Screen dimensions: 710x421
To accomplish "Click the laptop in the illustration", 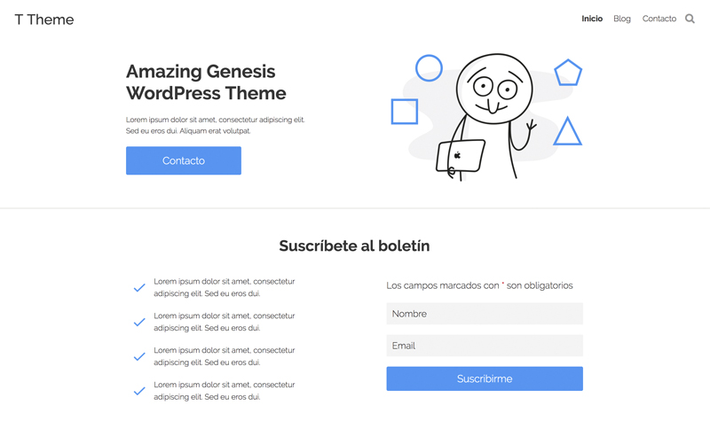I will point(461,156).
